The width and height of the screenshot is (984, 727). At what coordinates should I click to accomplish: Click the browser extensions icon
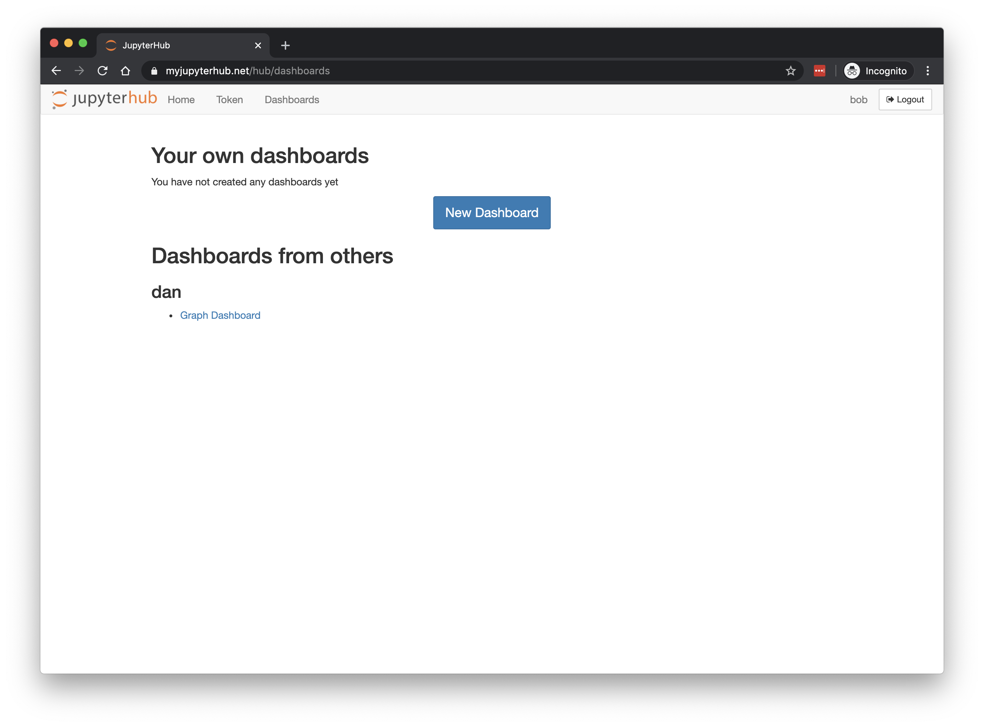[822, 70]
